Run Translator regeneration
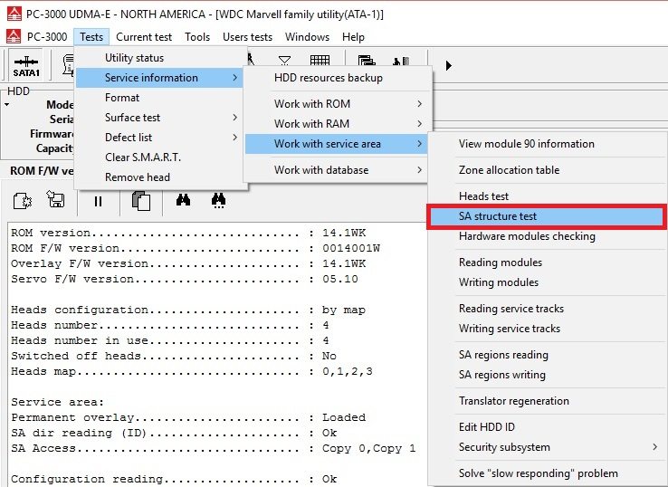The image size is (668, 487). tap(548, 401)
